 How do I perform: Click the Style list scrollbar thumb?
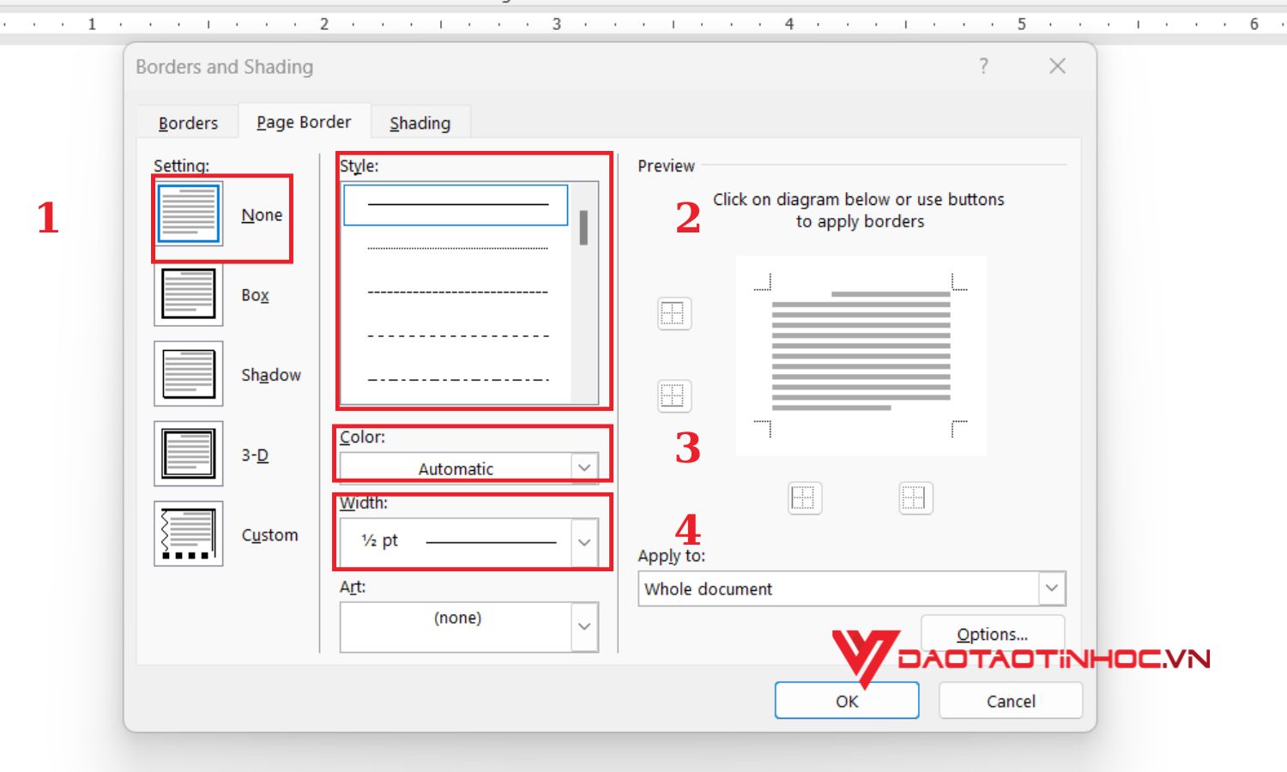[583, 227]
